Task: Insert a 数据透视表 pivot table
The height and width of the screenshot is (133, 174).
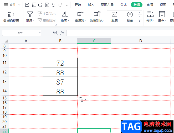Action: 11,17
